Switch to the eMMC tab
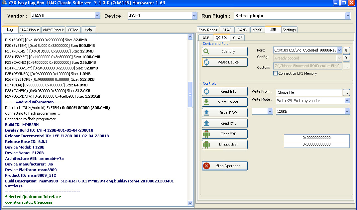The height and width of the screenshot is (210, 357). [258, 30]
